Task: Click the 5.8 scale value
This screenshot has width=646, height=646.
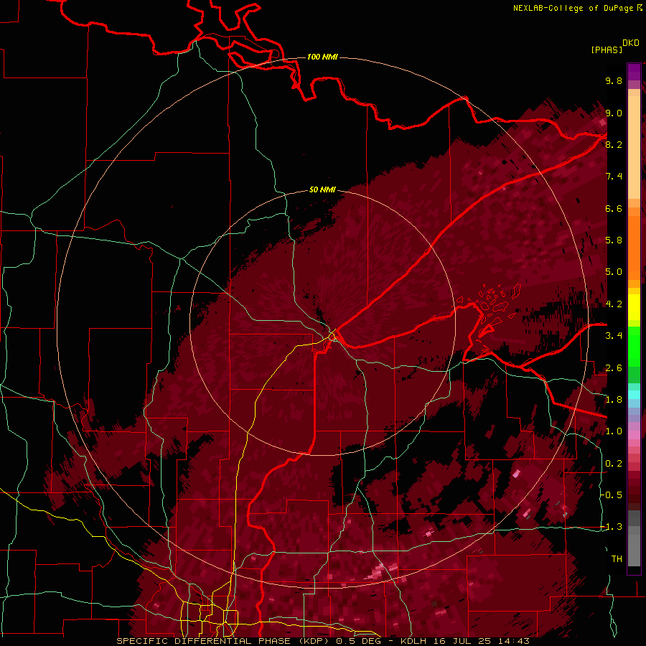Action: pyautogui.click(x=614, y=240)
